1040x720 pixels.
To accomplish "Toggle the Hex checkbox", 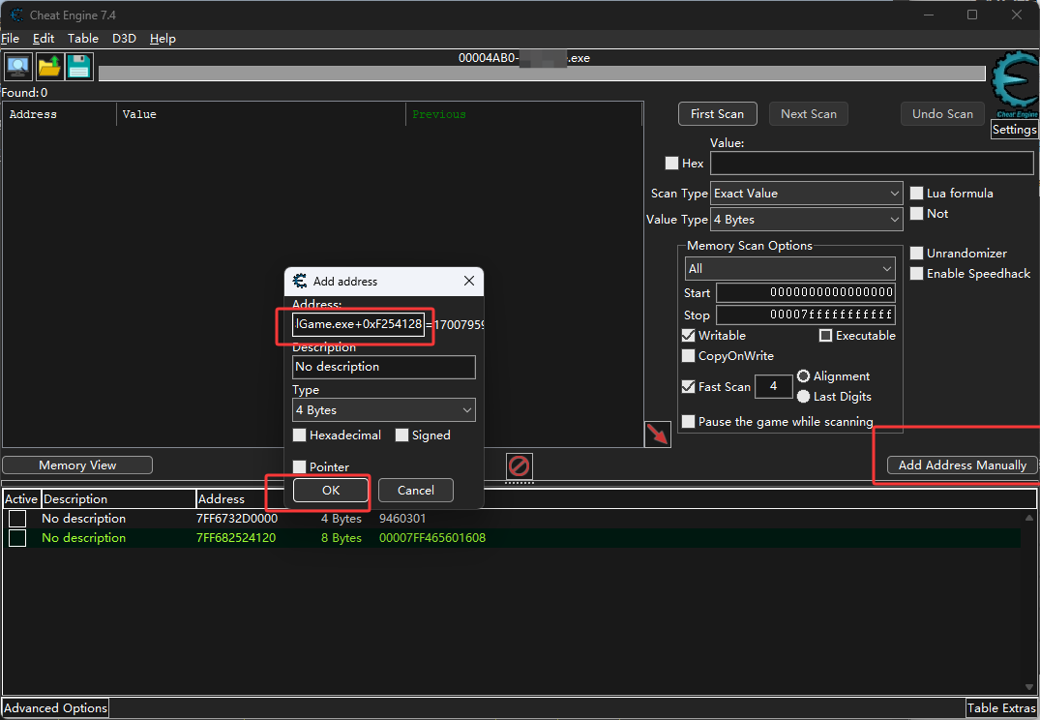I will pos(671,164).
